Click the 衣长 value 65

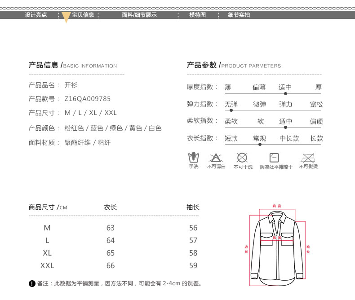[111, 253]
